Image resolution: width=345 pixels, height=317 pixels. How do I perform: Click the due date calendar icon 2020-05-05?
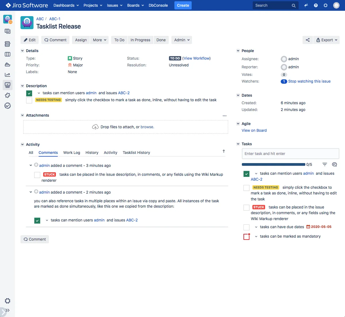(x=308, y=227)
